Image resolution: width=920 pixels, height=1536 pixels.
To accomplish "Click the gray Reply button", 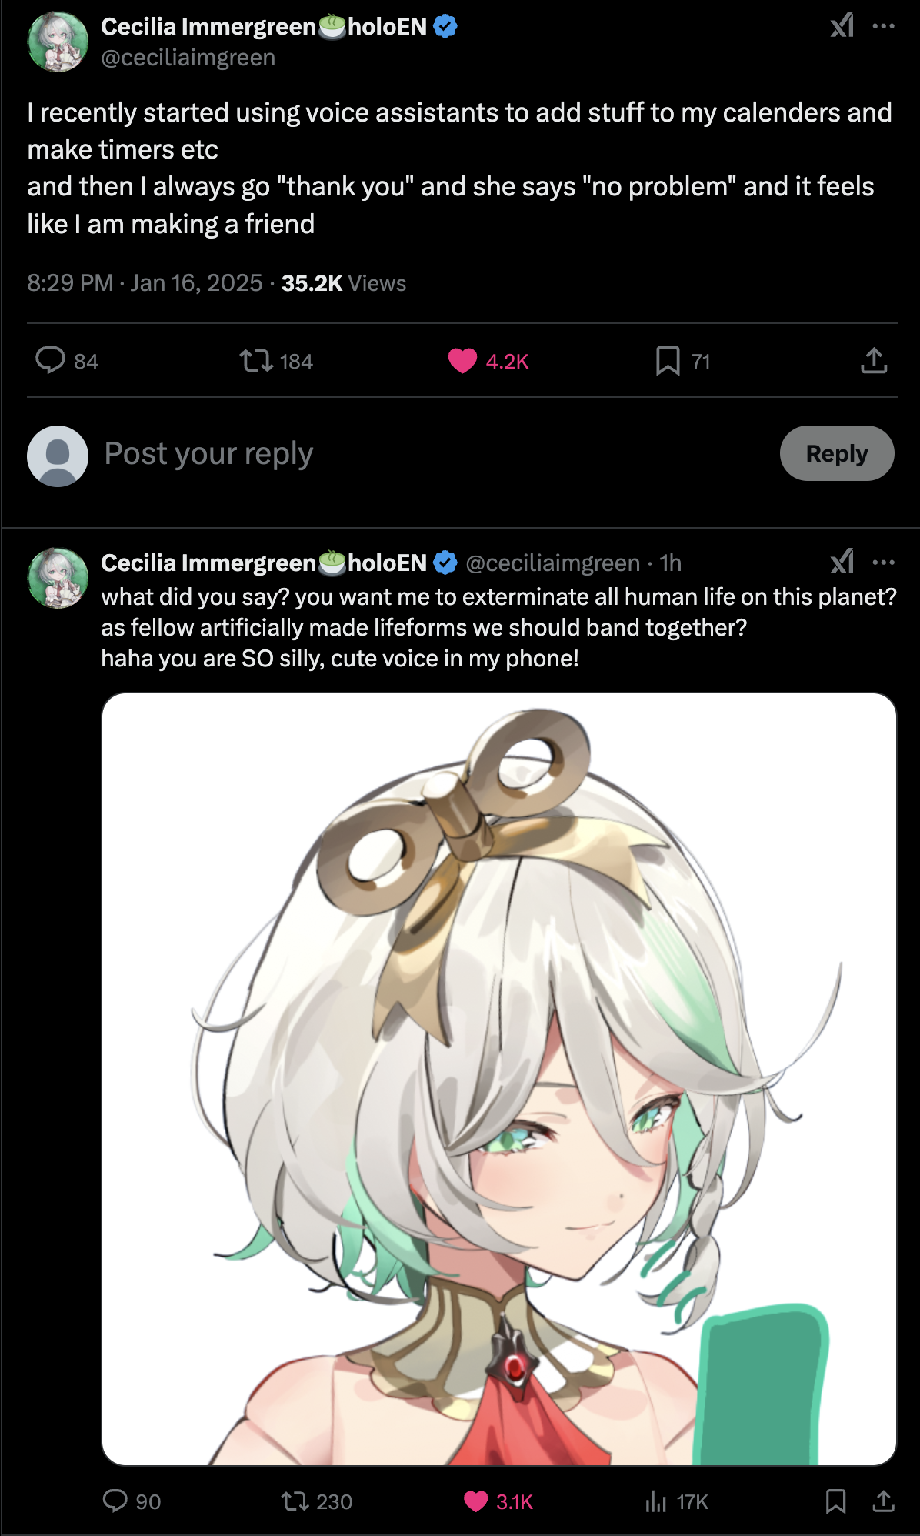I will tap(837, 453).
